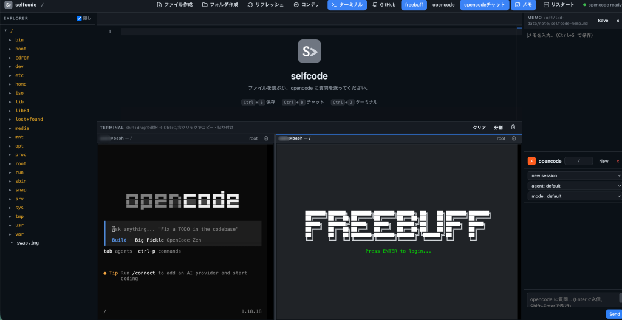This screenshot has height=320, width=622.
Task: Open the sys folder
Action: click(x=19, y=208)
